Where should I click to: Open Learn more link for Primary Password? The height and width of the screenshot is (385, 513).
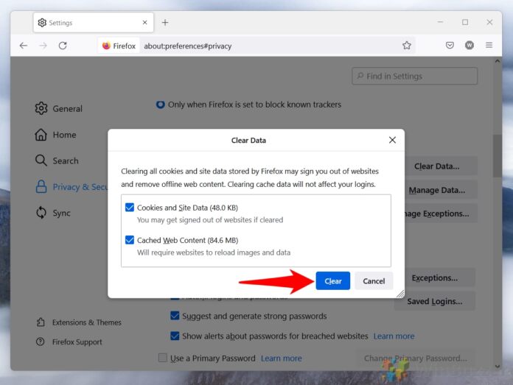click(x=282, y=358)
